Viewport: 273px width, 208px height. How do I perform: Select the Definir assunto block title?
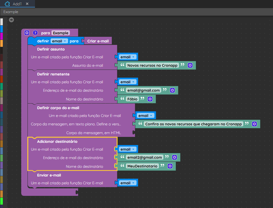pos(51,49)
